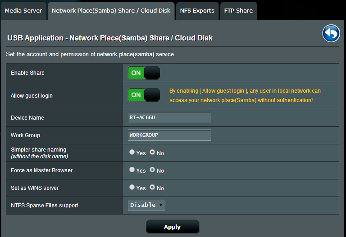Select Yes for Set as WINS server
The image size is (346, 237).
132,188
